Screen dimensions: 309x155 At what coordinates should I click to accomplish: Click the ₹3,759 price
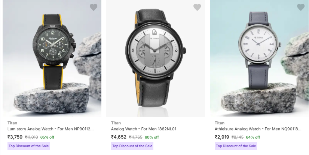[15, 137]
